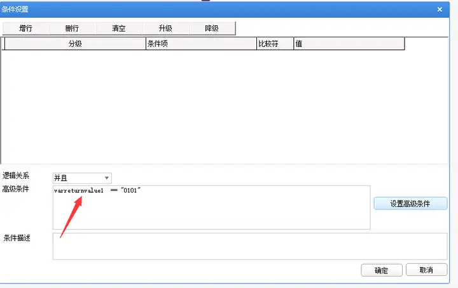Image resolution: width=458 pixels, height=288 pixels.
Task: Click the 比较符 column header
Action: coord(275,44)
